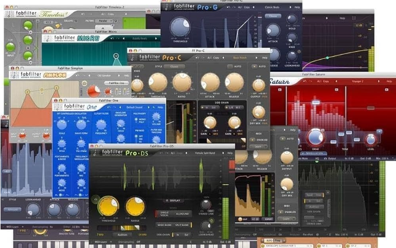Click the undo arrow in the FabFilter One header
The image size is (396, 248).
point(109,107)
